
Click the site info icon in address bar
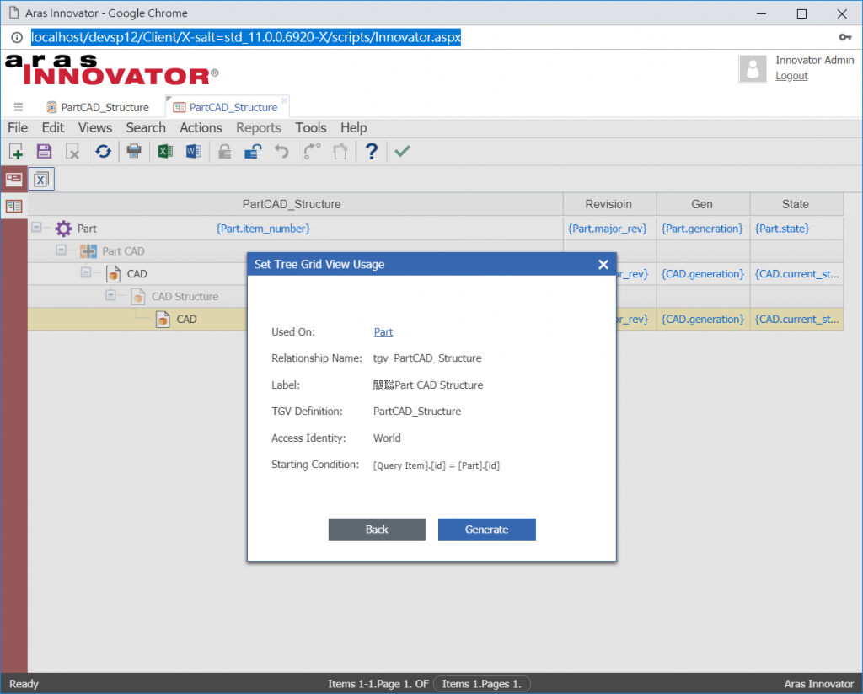17,37
